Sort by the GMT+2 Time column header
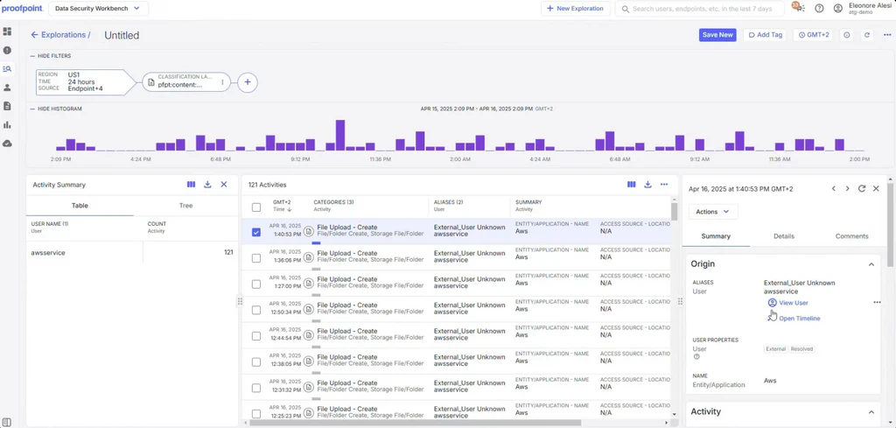 [282, 206]
